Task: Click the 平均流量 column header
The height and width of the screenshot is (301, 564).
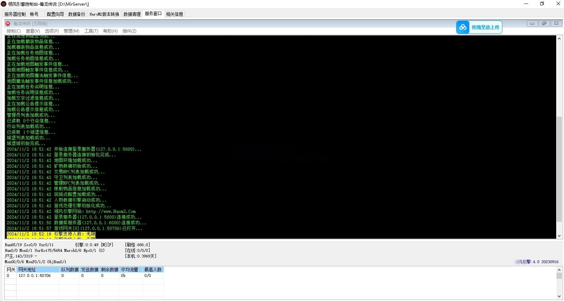Action: (x=131, y=270)
